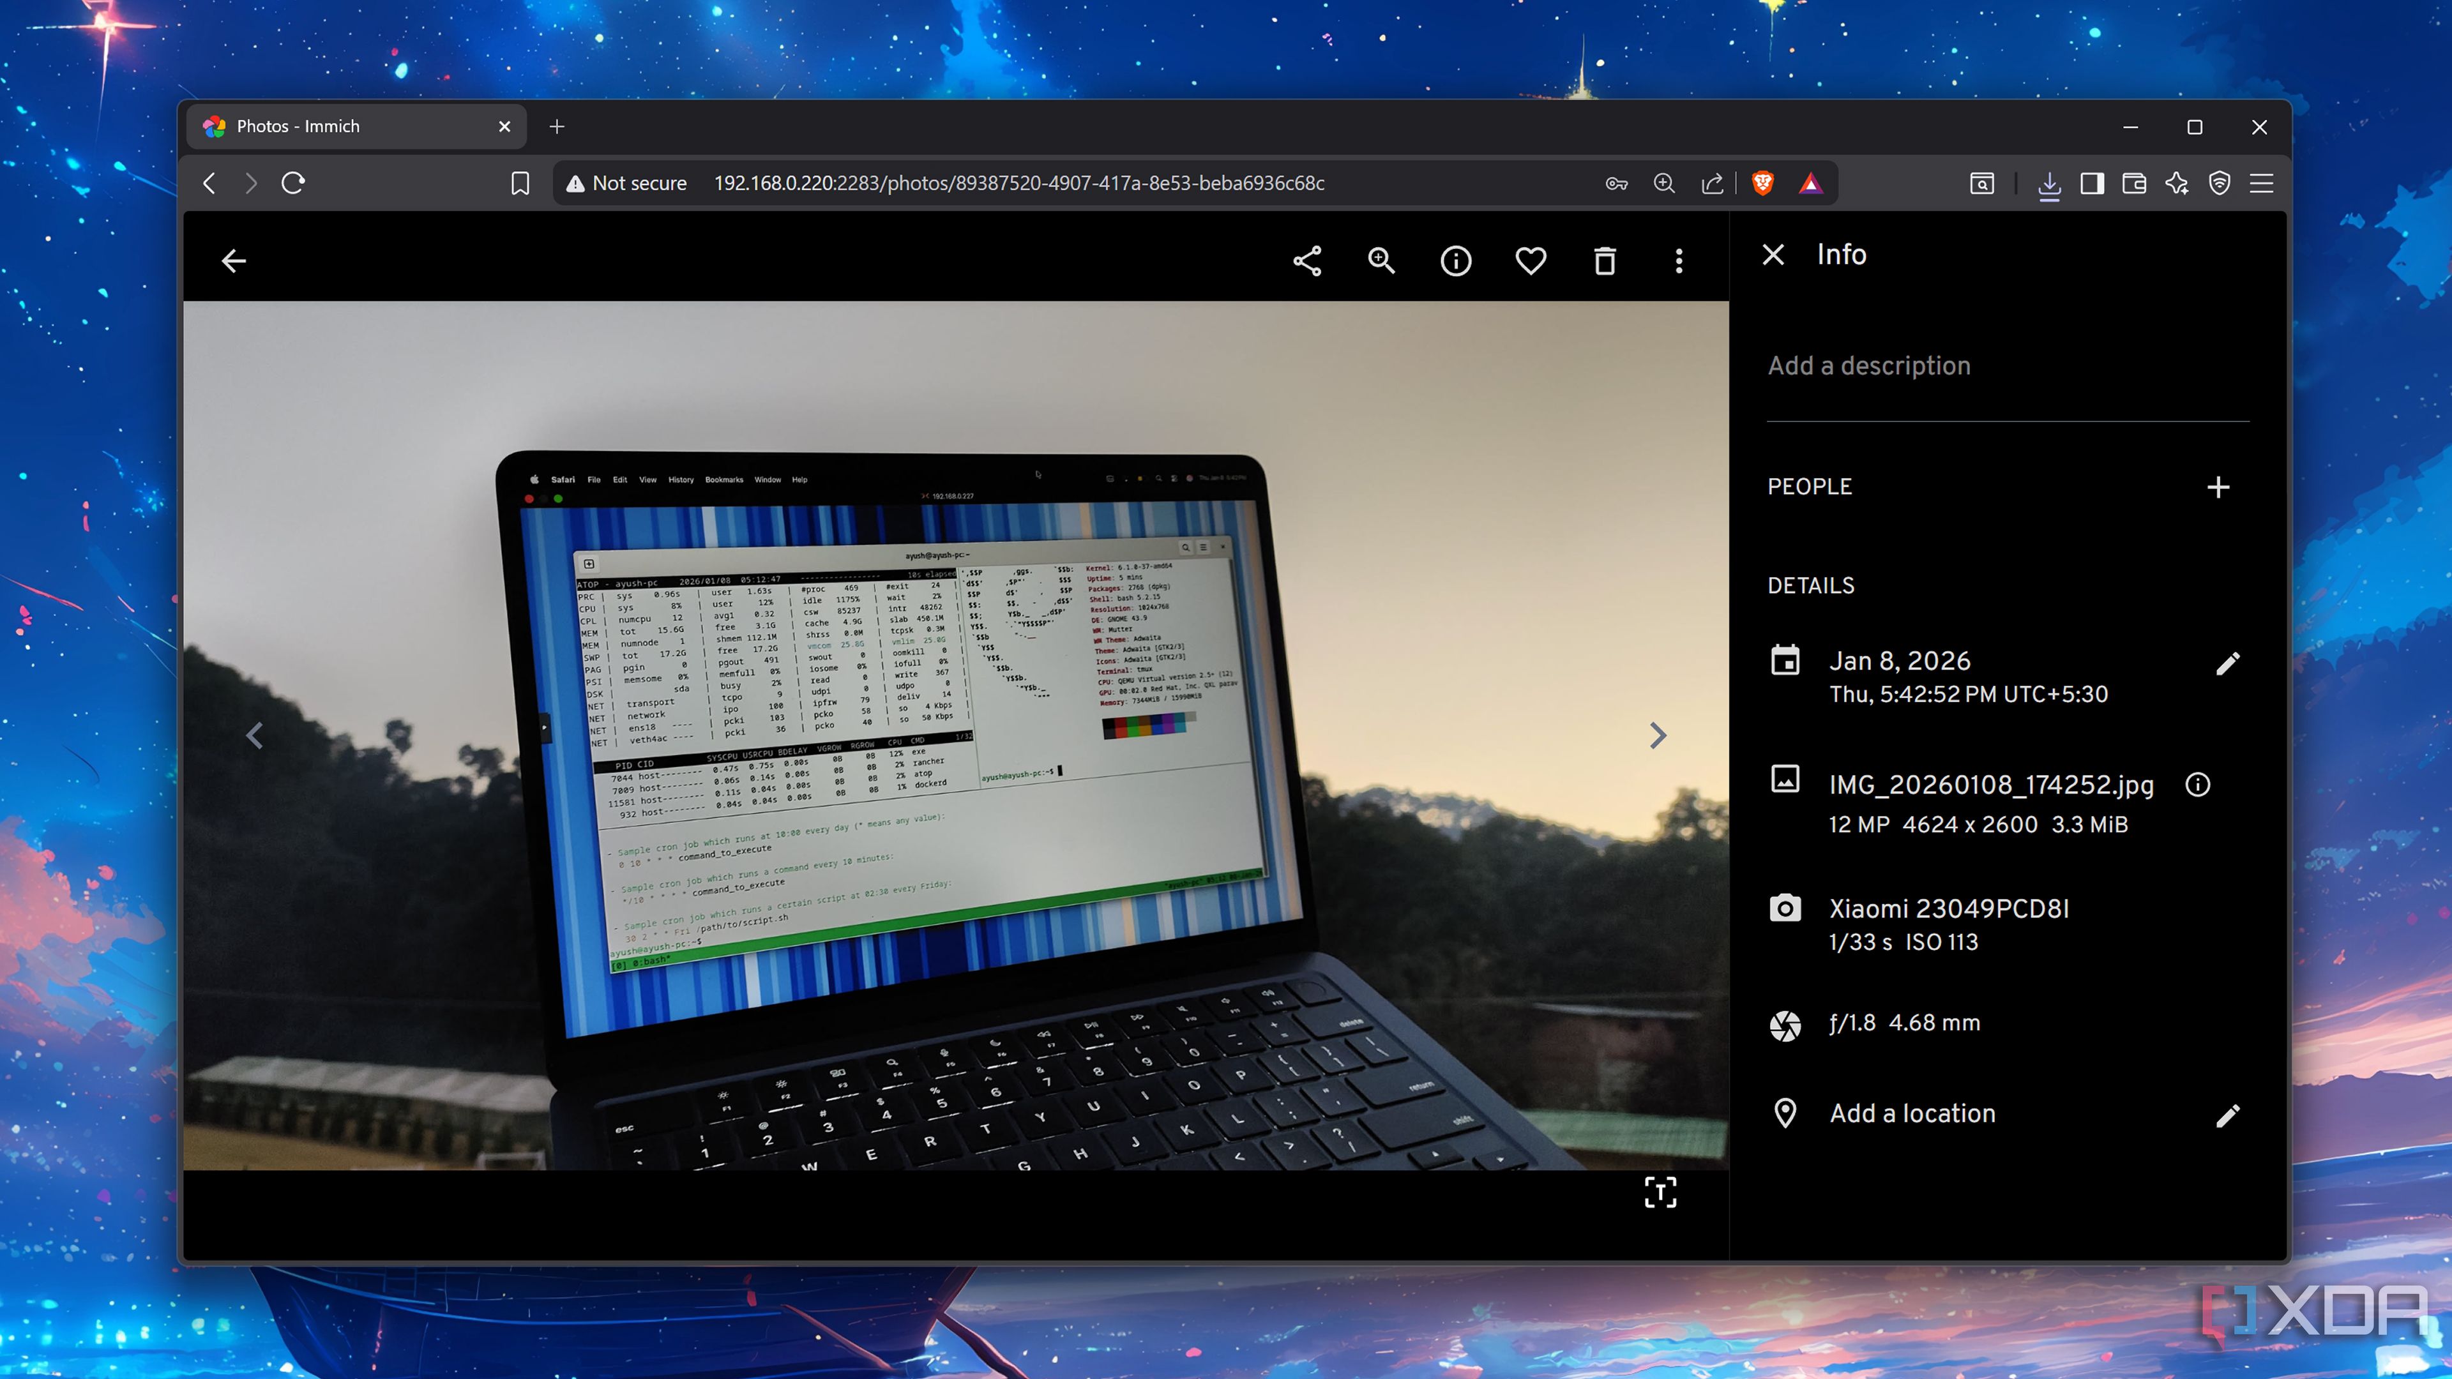2452x1379 pixels.
Task: Open the three-dot more options menu
Action: (1679, 260)
